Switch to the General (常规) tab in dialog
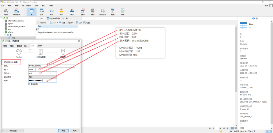Image resolution: width=273 pixels, height=133 pixels. (x=5, y=46)
